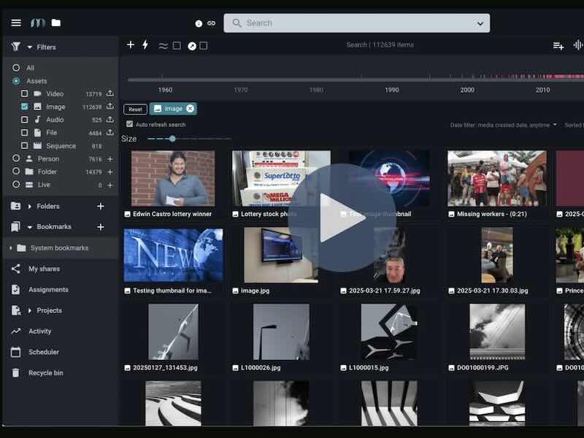Expand the Bookmarks section
This screenshot has height=438, width=584.
coord(30,227)
